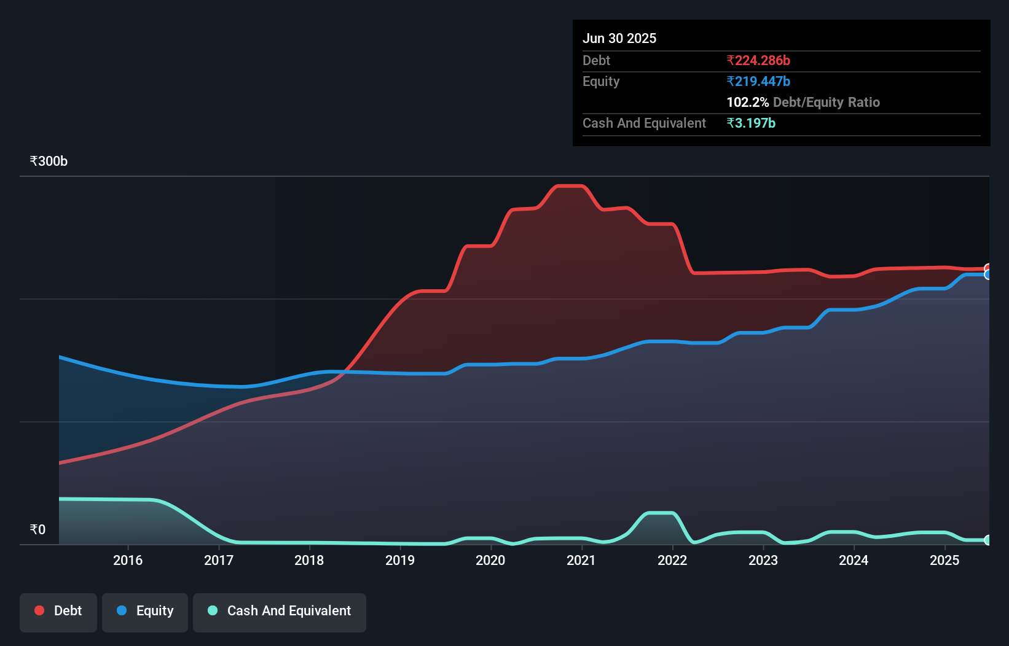
Task: Select the blue Equity endpoint marker
Action: (x=988, y=274)
